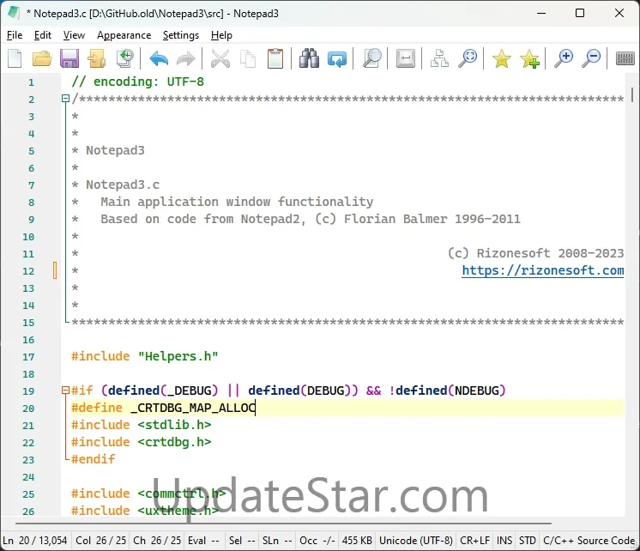Click line number 20 in margin
640x551 pixels.
click(x=28, y=408)
